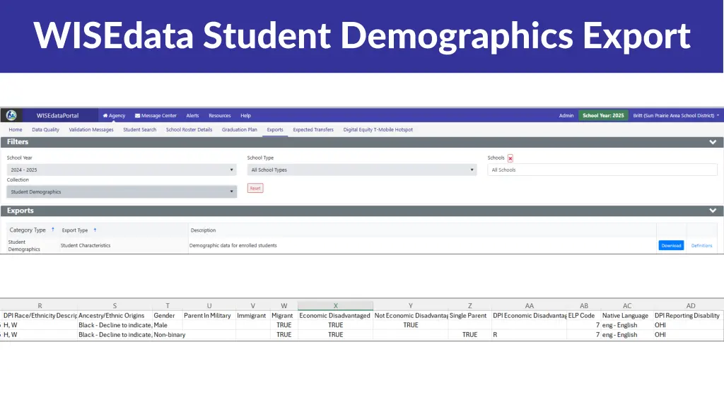724x407 pixels.
Task: Switch to the Student Search tab
Action: tap(139, 130)
